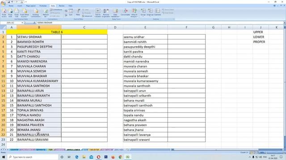Open File Explorer from taskbar
Screen dimensions: 286x160
tap(84, 157)
